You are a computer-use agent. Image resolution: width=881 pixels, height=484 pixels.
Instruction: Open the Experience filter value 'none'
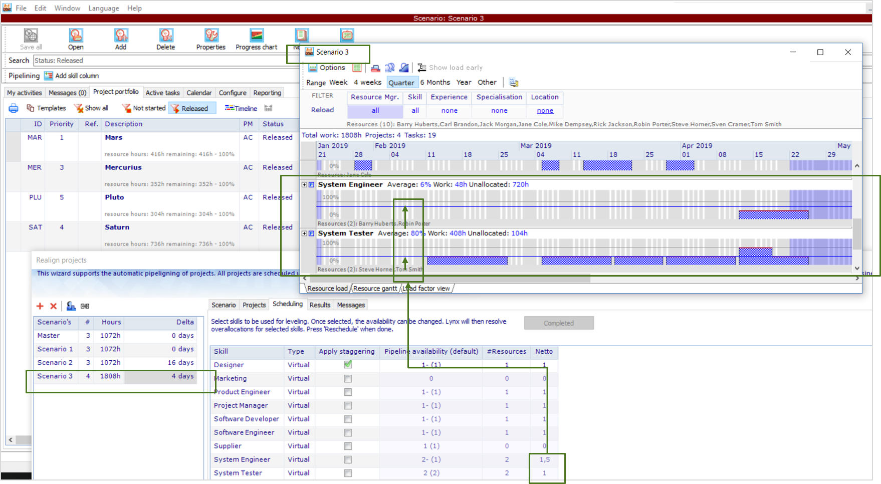(449, 111)
